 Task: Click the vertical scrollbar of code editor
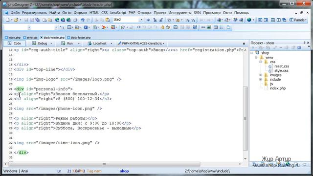pyautogui.click(x=245, y=118)
